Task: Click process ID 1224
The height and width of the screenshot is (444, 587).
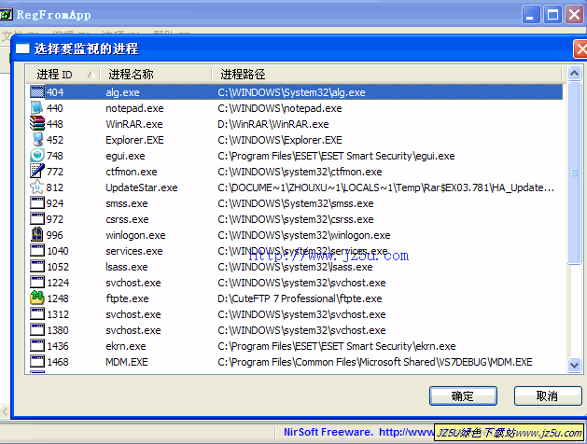Action: (58, 283)
